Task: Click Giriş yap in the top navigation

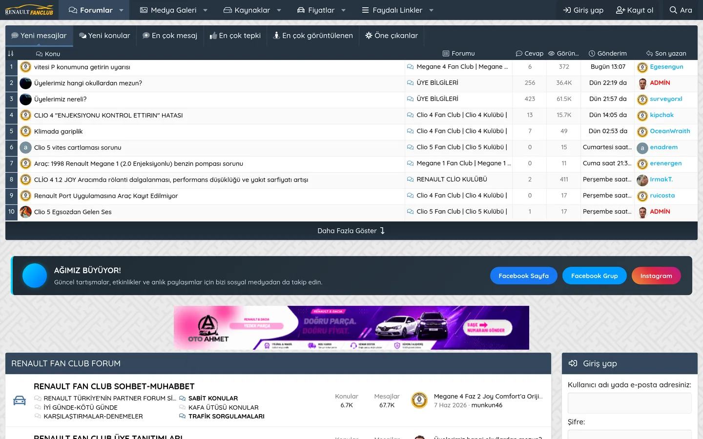Action: pyautogui.click(x=583, y=10)
